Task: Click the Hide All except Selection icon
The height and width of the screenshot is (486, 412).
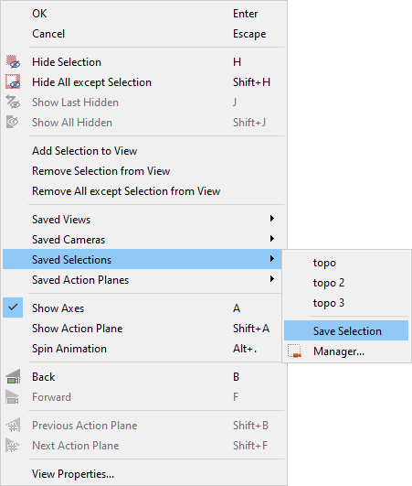Action: tap(13, 82)
